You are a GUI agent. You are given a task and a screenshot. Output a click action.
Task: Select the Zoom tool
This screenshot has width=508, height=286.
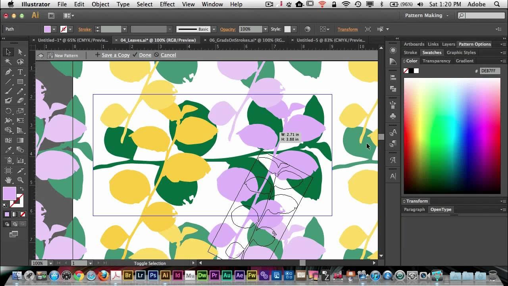[20, 180]
